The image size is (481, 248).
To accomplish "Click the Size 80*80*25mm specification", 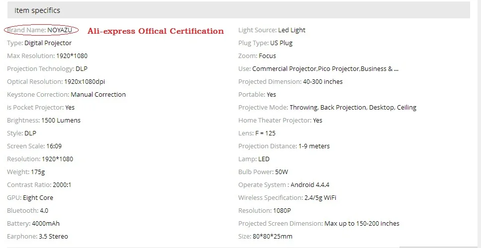I will tap(265, 237).
